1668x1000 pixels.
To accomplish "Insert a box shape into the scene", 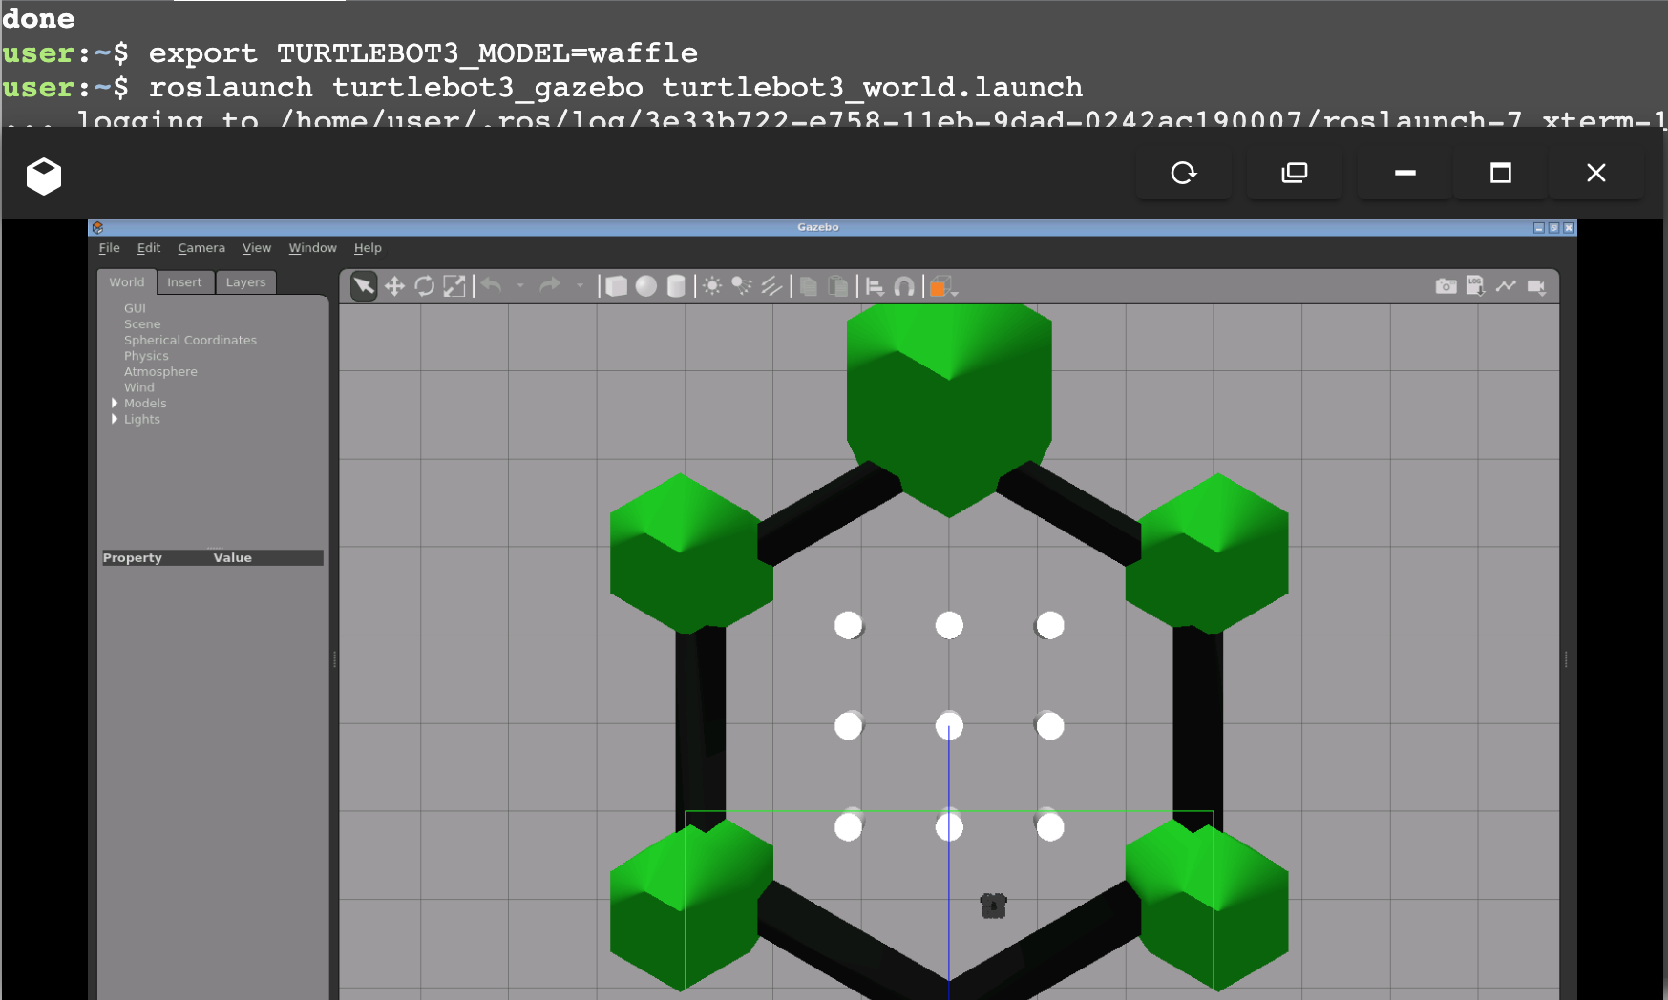I will pos(616,285).
